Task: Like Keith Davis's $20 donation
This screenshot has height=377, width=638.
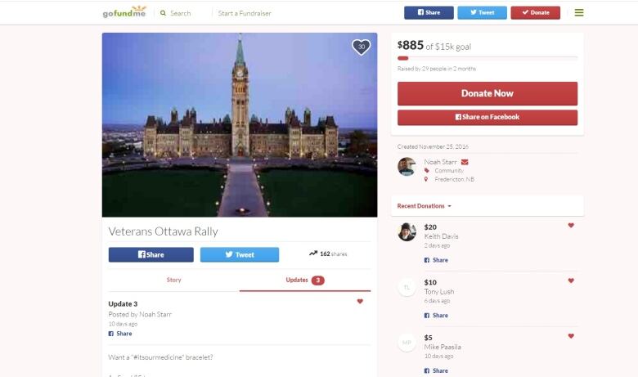Action: coord(571,226)
